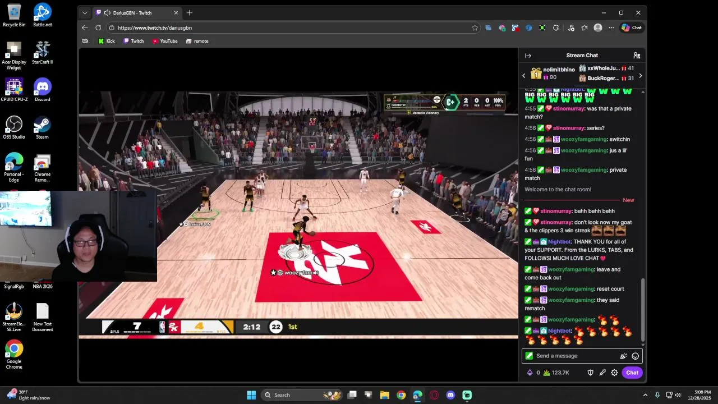
Task: Open the Twitch bookmark
Action: click(x=134, y=41)
